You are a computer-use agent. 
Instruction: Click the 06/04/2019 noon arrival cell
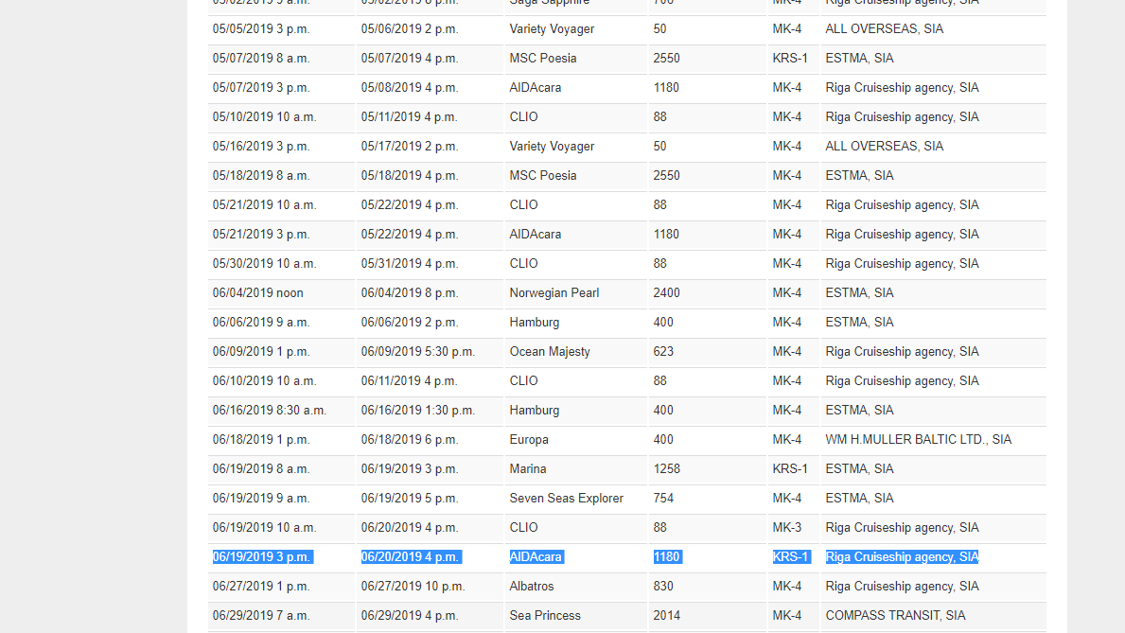258,293
